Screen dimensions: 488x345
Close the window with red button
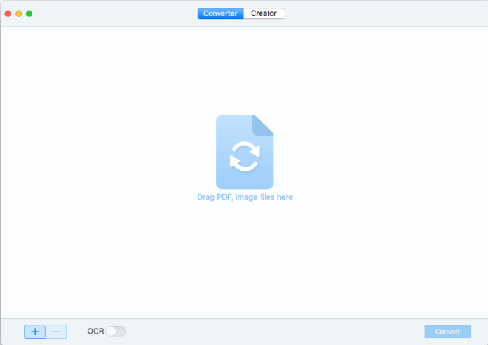[8, 13]
